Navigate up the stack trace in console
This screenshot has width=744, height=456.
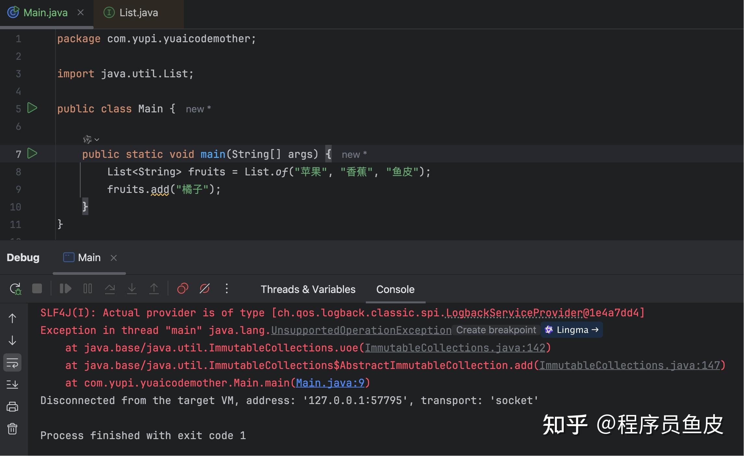pyautogui.click(x=12, y=318)
